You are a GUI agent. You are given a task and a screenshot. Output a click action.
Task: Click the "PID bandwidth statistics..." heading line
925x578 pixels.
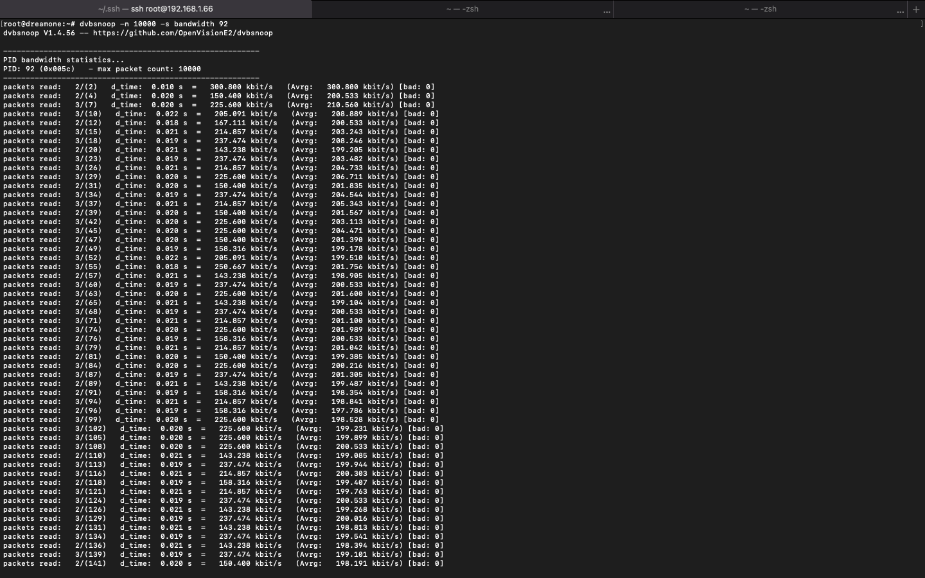tap(64, 60)
